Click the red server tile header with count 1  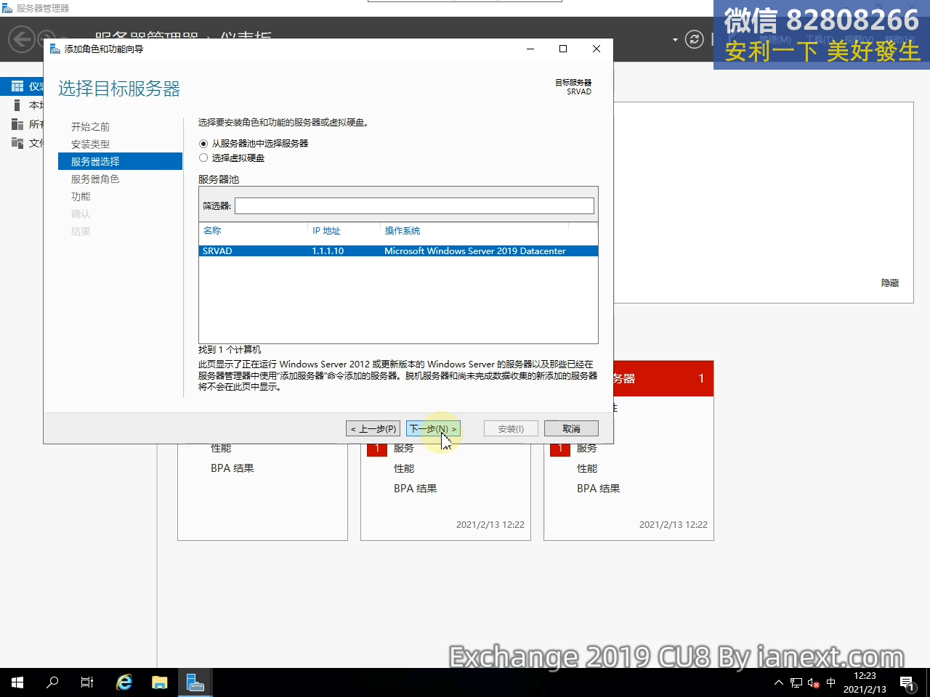point(663,378)
